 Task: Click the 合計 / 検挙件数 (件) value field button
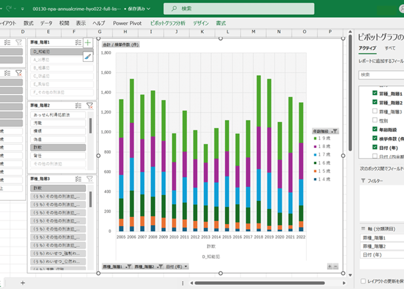pos(121,45)
